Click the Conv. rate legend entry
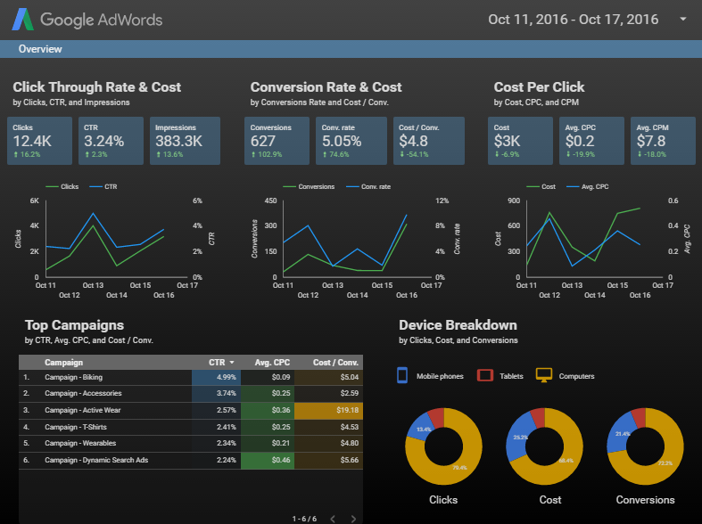 (x=368, y=186)
